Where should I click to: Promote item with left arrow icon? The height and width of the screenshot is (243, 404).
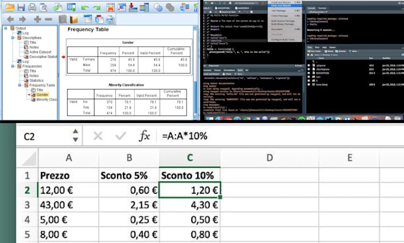click(x=10, y=19)
